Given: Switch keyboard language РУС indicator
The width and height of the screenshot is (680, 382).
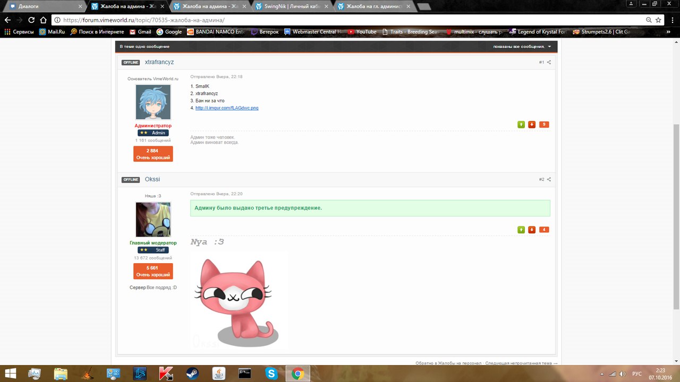Looking at the screenshot, I should 636,374.
